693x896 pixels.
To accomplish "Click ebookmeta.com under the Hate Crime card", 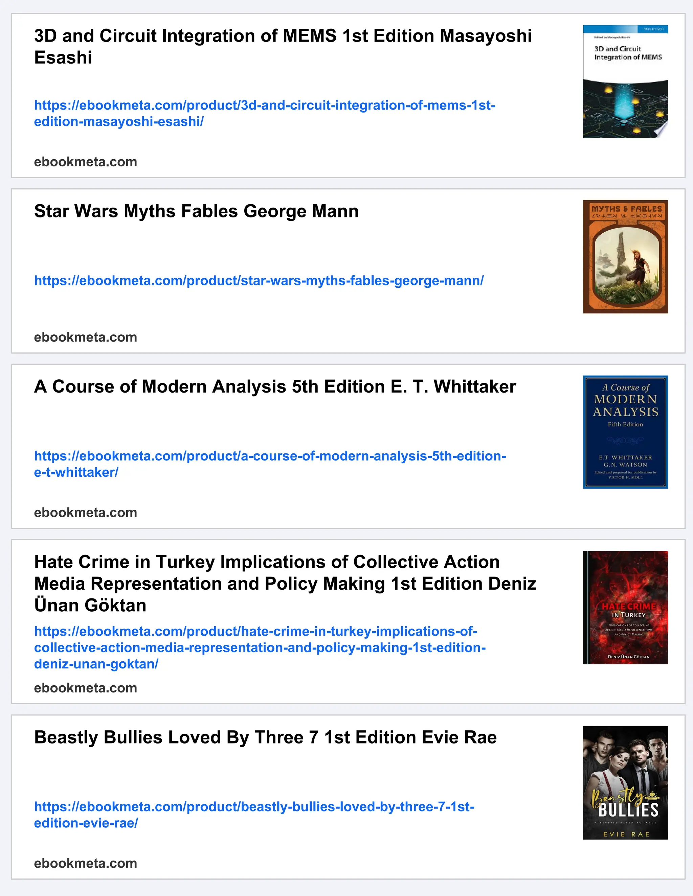I will click(85, 688).
